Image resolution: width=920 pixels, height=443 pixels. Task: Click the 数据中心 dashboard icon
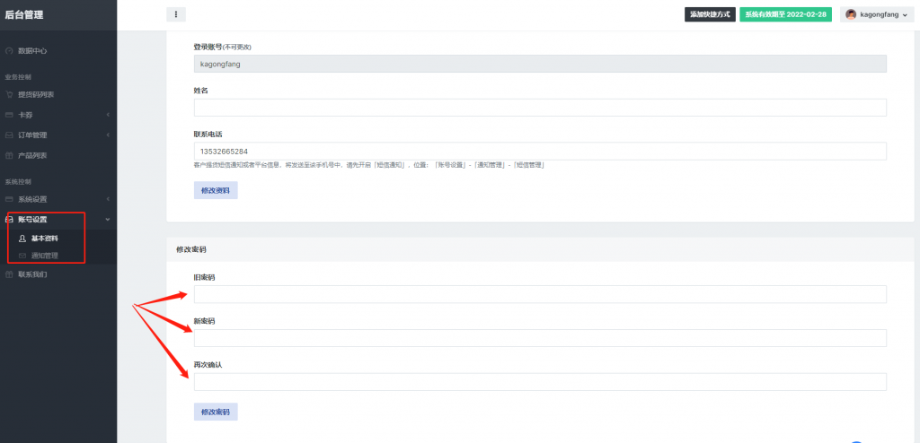(9, 51)
